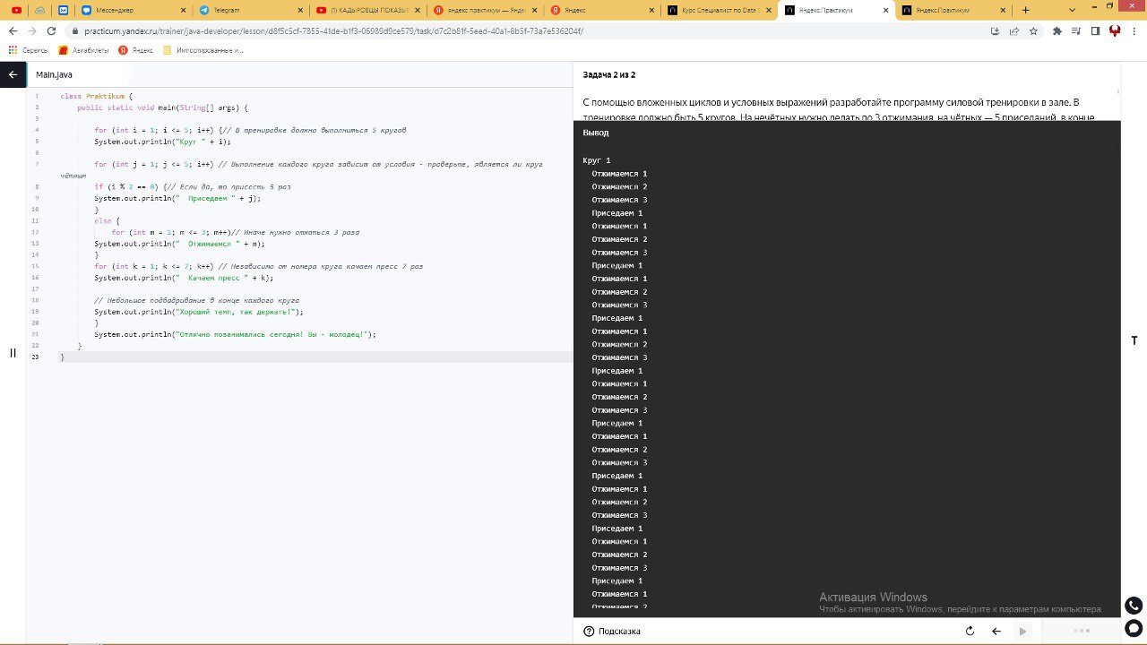Open the browser extensions puzzle icon
The width and height of the screenshot is (1147, 645).
click(x=1056, y=30)
